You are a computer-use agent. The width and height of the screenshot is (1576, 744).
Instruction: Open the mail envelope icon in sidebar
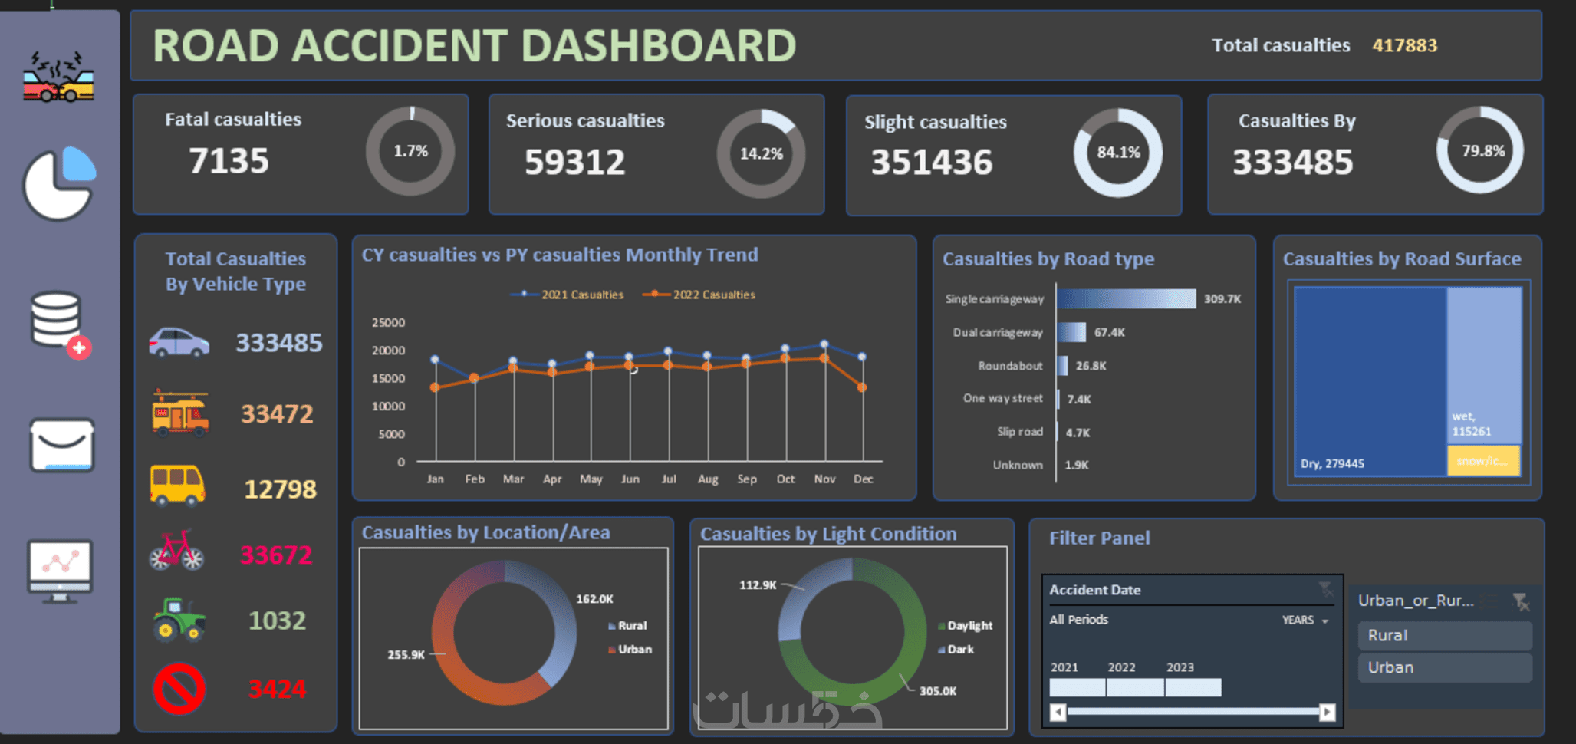click(61, 445)
